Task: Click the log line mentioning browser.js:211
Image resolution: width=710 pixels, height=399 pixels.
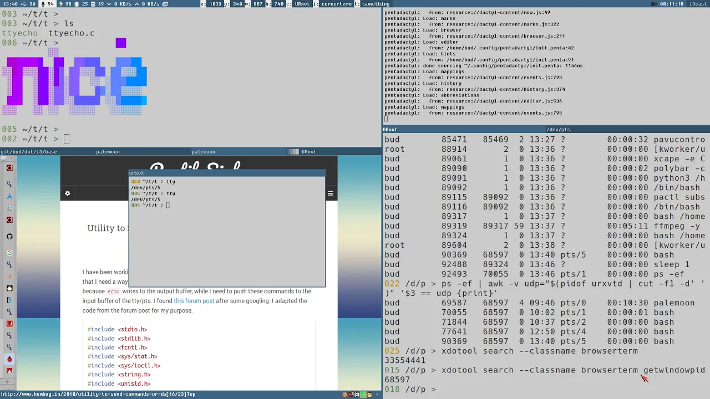Action: [x=475, y=36]
